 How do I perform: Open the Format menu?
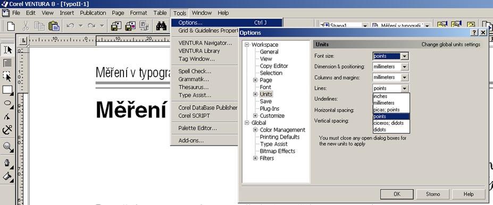tap(138, 13)
